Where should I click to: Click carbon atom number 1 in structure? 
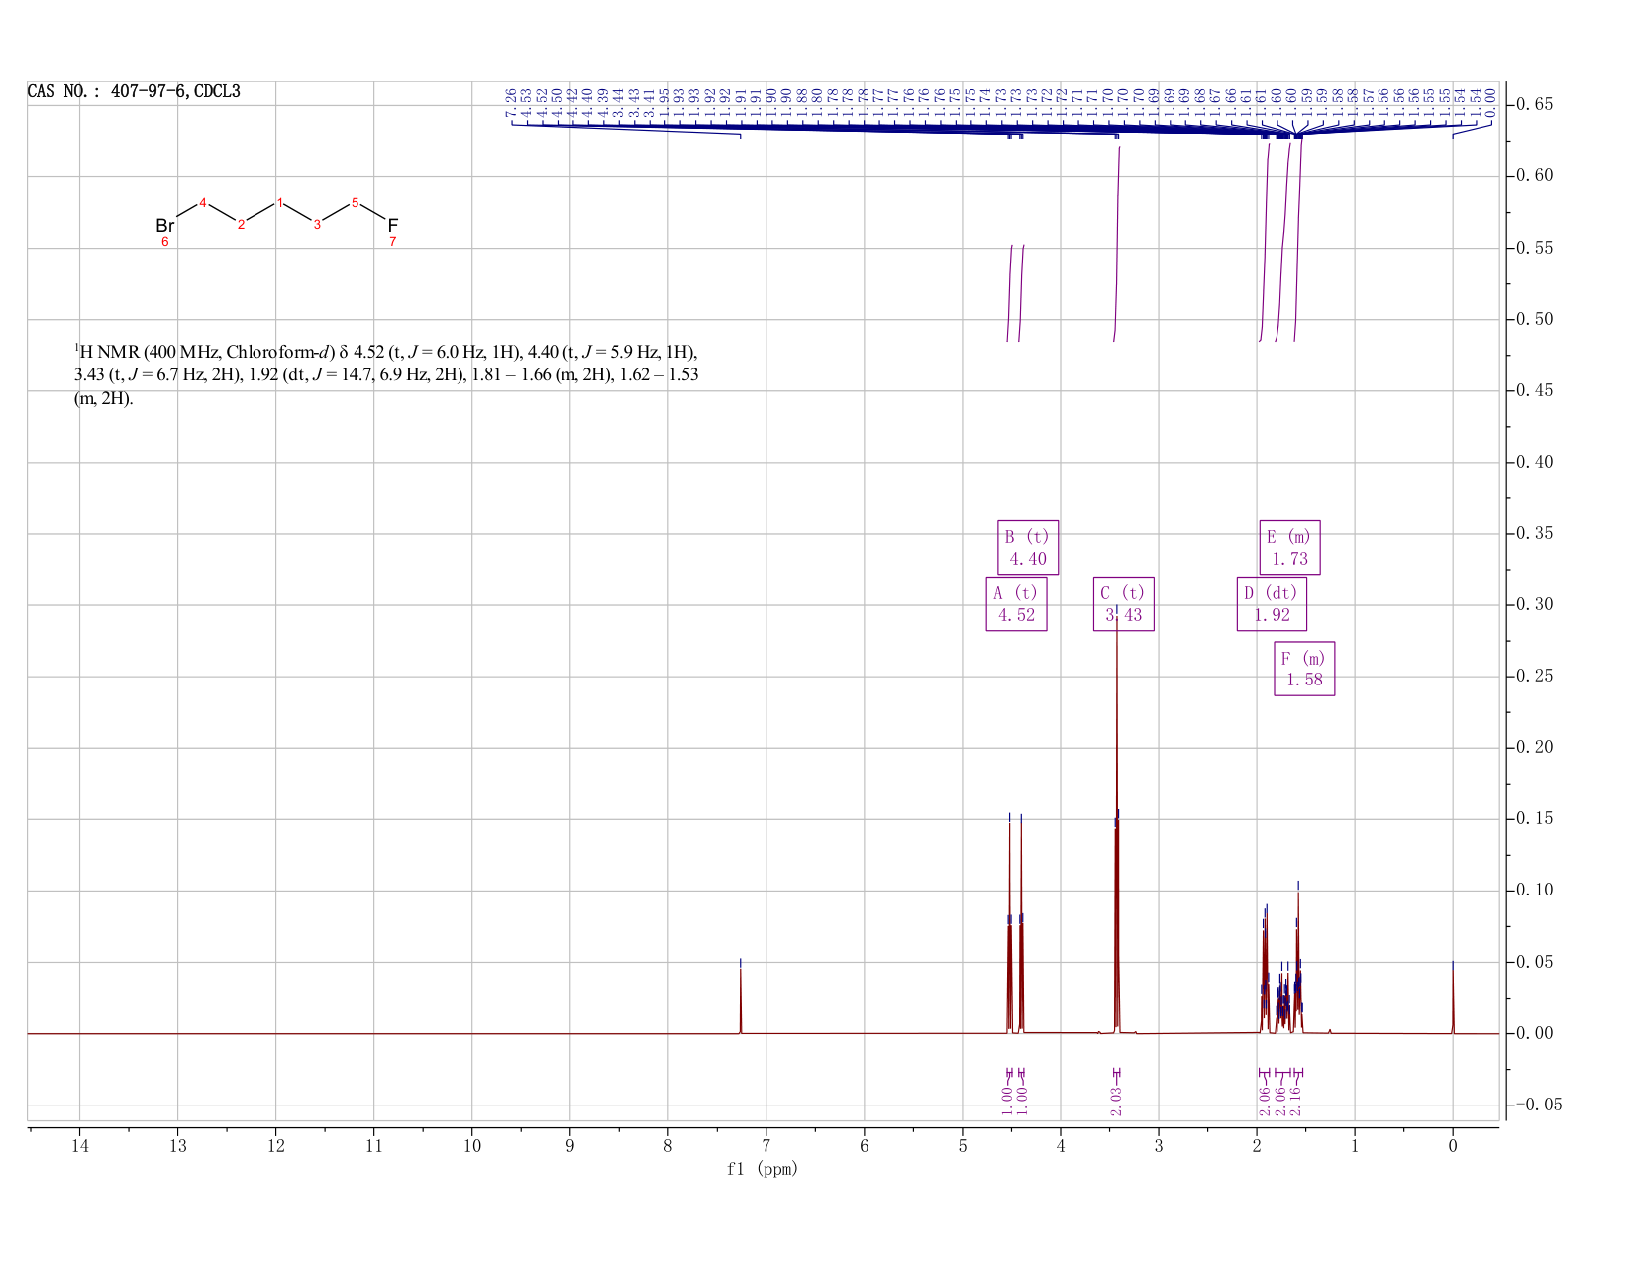tap(279, 203)
